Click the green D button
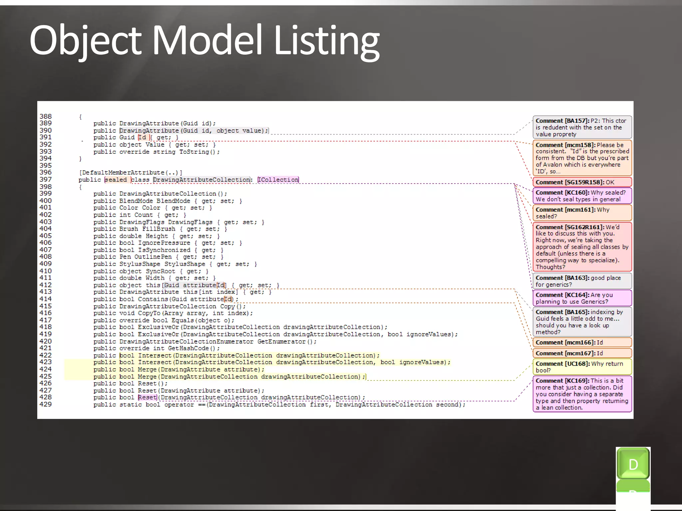The width and height of the screenshot is (682, 511). tap(633, 464)
